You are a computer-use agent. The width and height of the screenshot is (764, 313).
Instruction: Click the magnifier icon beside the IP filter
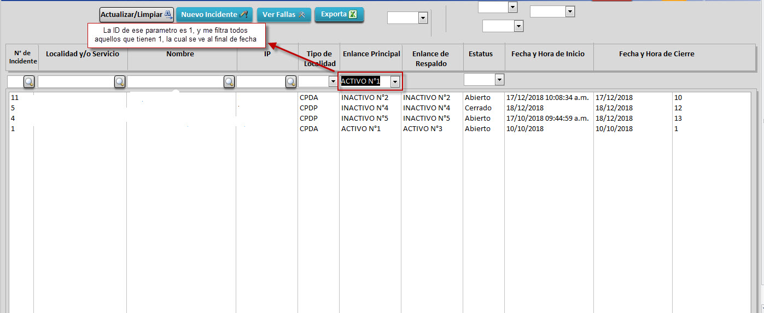point(291,82)
